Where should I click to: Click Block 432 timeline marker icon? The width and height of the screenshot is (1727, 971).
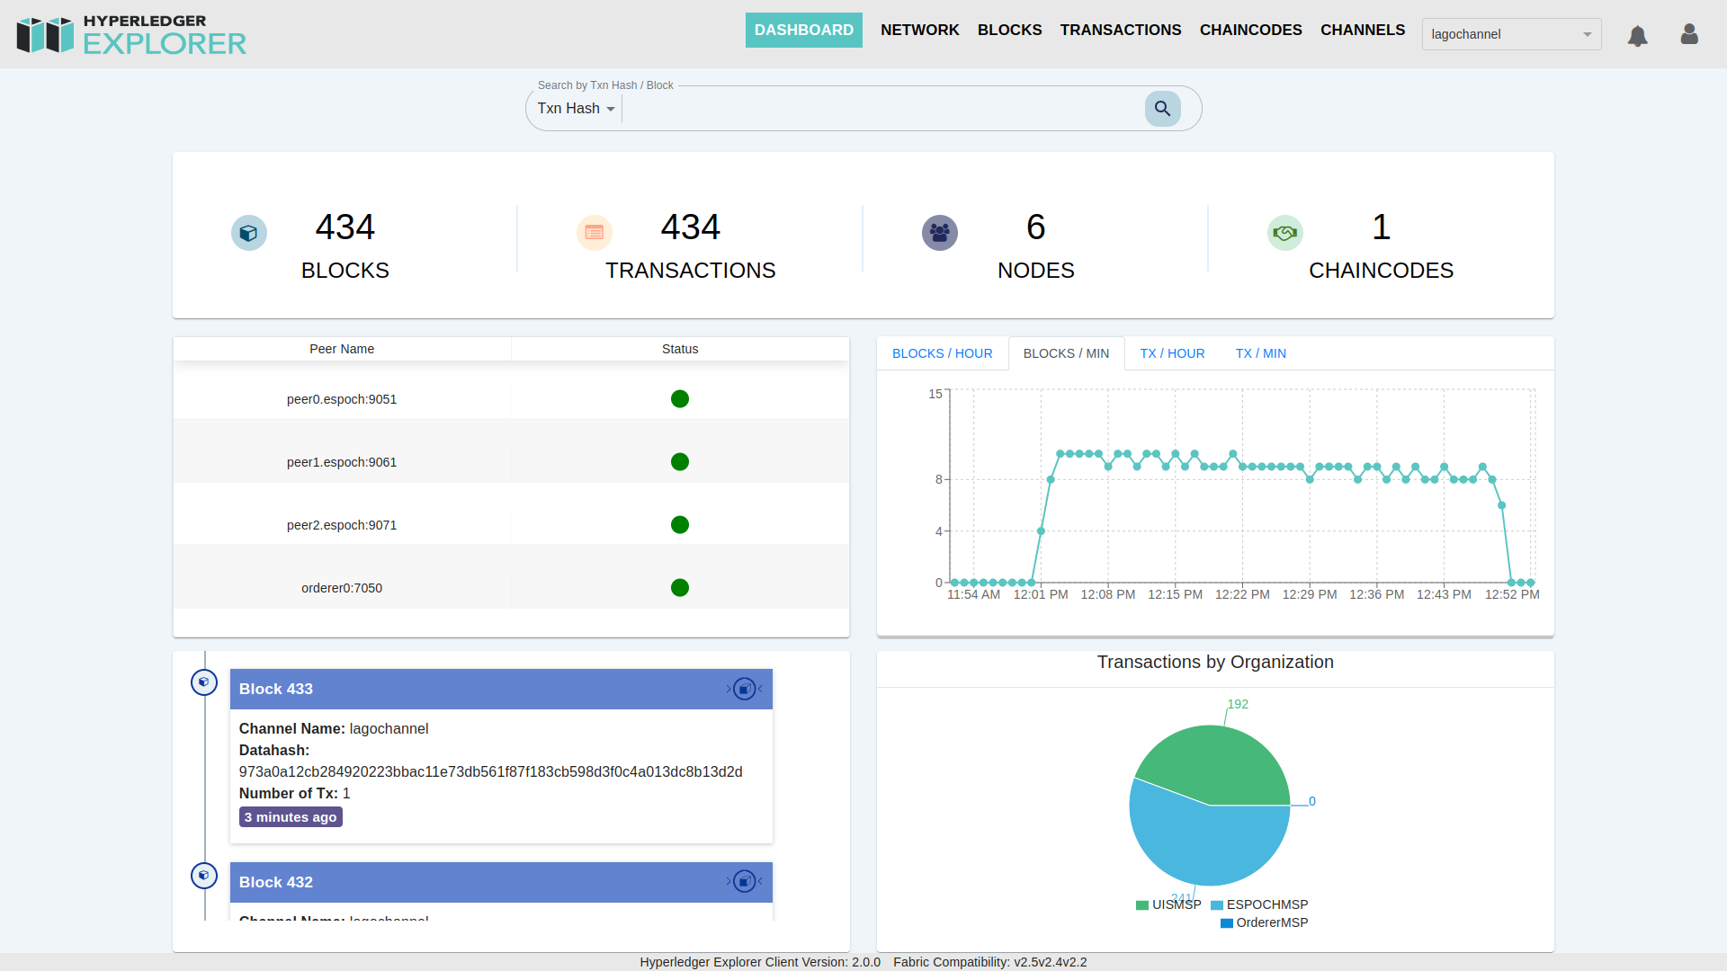pos(204,876)
